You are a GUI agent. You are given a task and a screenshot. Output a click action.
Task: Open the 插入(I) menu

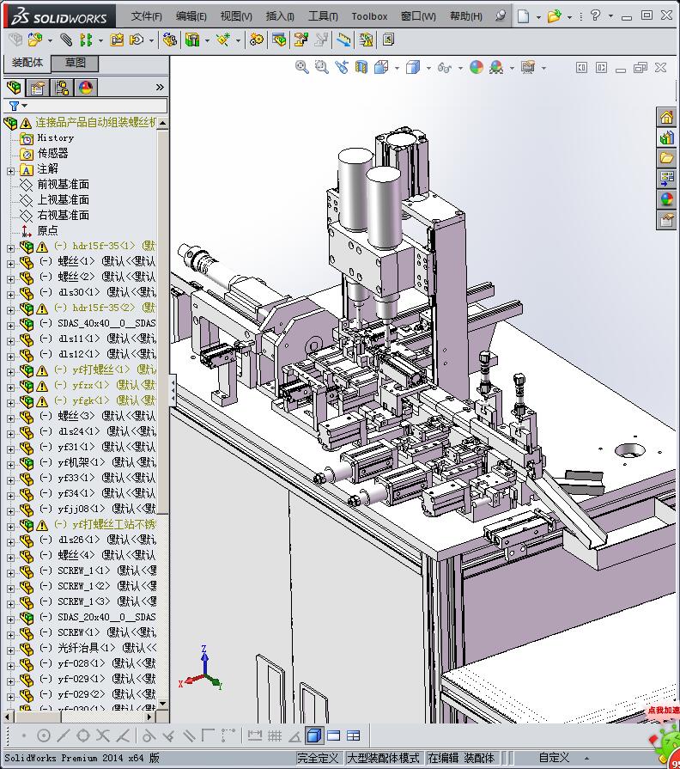point(280,16)
